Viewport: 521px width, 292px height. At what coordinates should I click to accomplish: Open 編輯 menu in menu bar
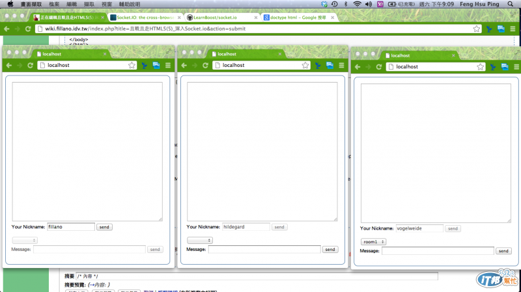pyautogui.click(x=72, y=4)
